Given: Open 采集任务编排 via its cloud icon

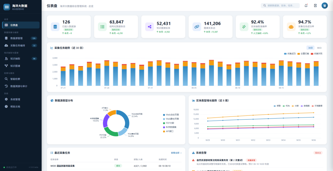Looking at the screenshot, I should click(6, 45).
